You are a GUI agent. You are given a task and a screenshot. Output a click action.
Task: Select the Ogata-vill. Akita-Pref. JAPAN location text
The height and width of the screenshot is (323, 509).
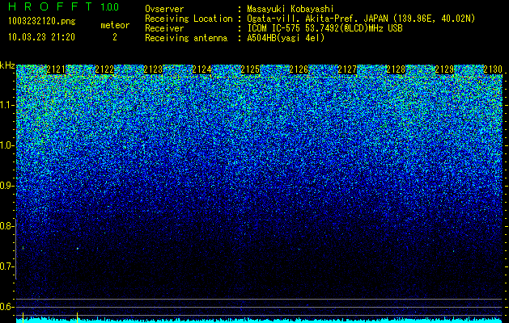point(361,19)
